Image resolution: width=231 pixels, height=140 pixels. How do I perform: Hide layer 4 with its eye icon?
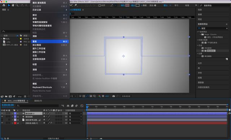click(2, 123)
